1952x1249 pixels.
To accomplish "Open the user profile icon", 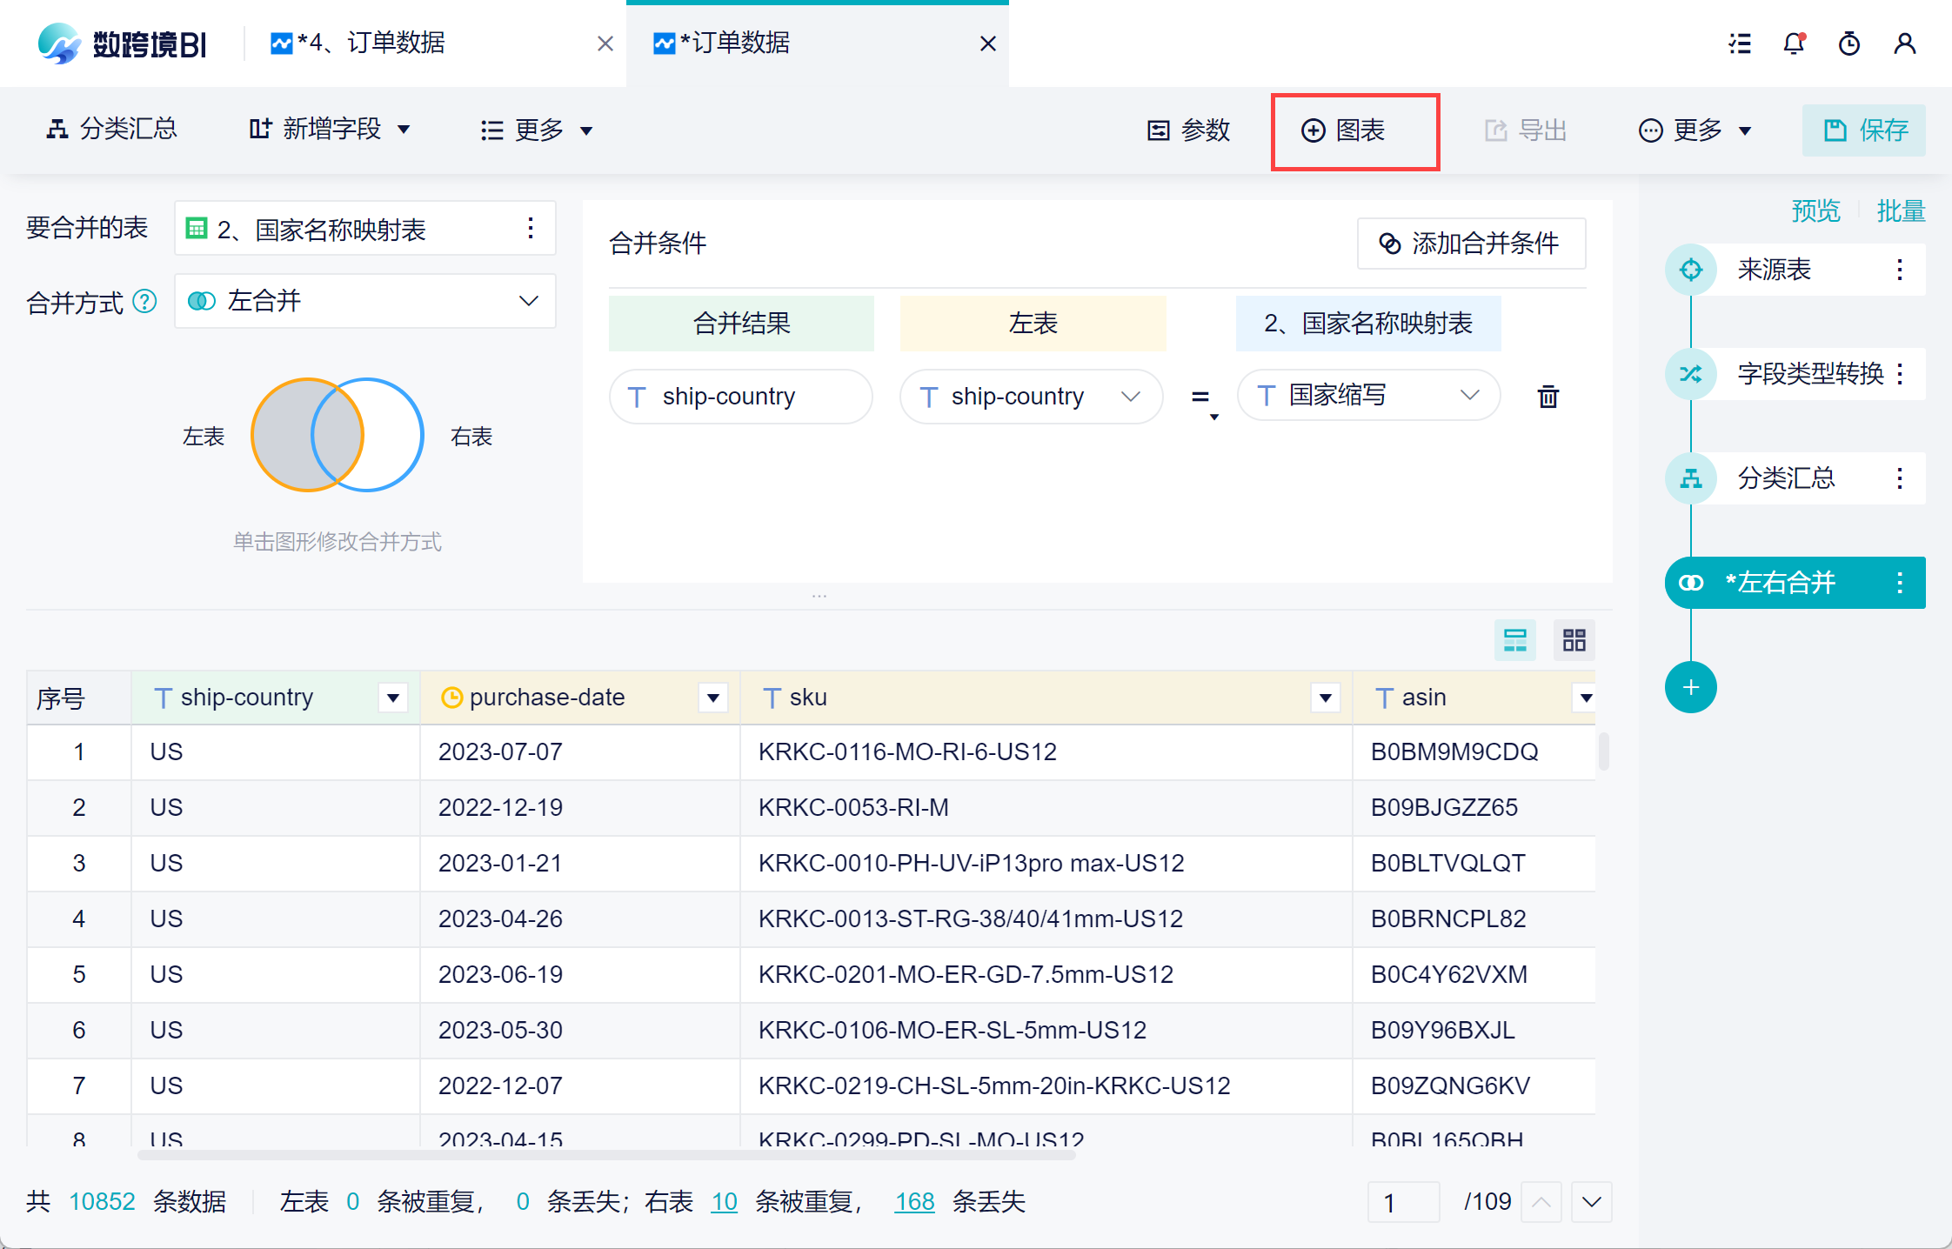I will (1905, 43).
